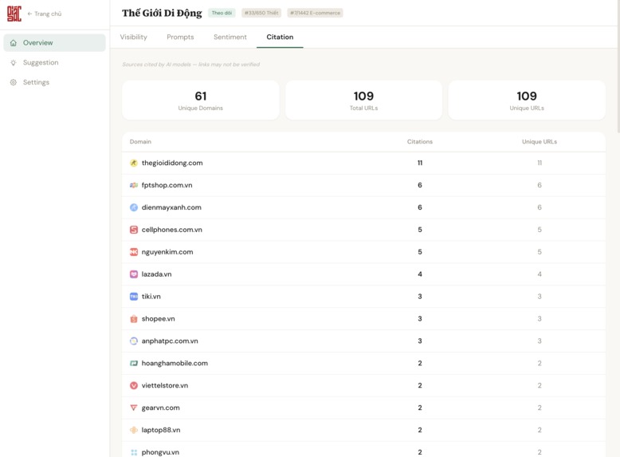
Task: Click the 109 Total URLs card
Action: pos(363,100)
